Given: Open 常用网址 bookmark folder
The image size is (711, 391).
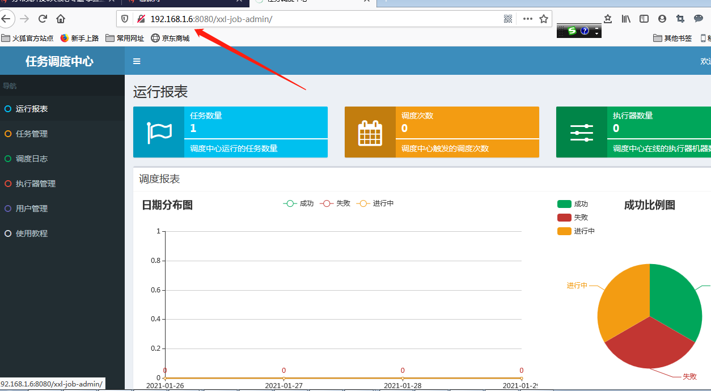Looking at the screenshot, I should click(x=125, y=39).
